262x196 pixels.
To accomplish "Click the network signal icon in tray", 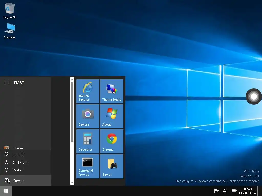I will click(225, 190).
